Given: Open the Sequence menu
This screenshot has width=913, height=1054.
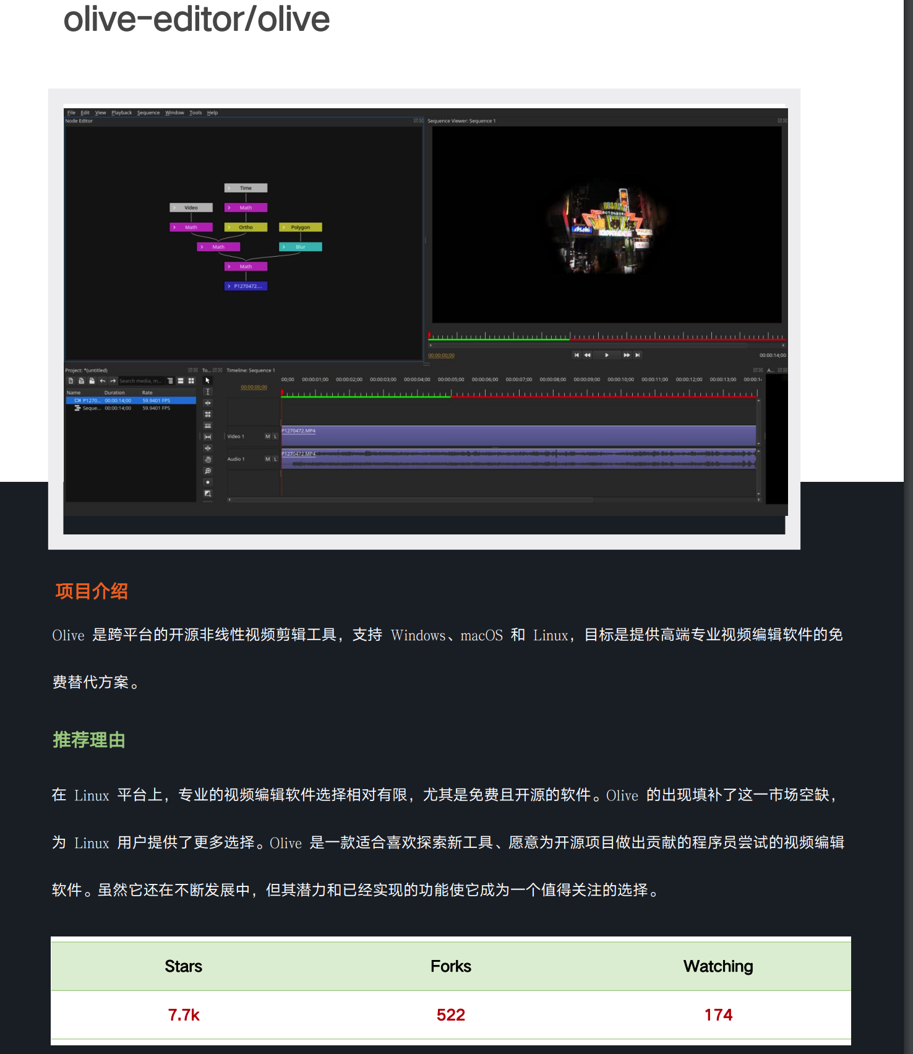Looking at the screenshot, I should (148, 113).
